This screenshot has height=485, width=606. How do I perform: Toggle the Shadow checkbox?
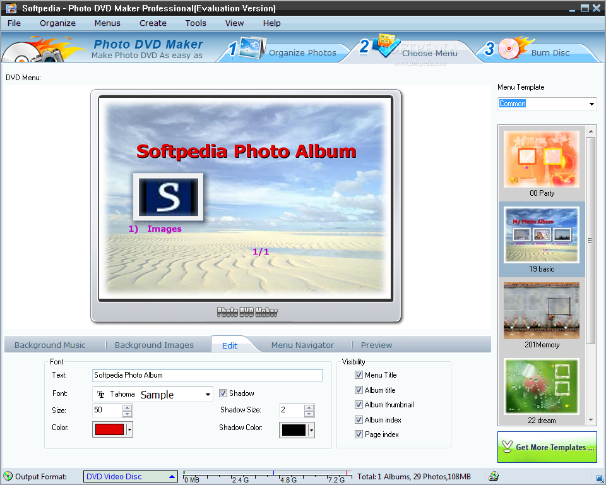coord(223,393)
